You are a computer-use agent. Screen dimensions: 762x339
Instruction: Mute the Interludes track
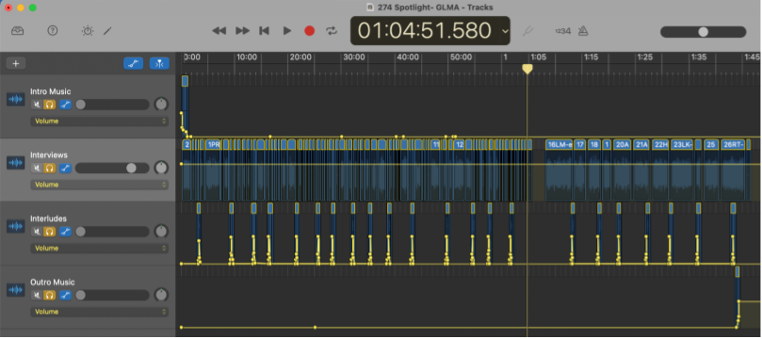click(x=37, y=232)
